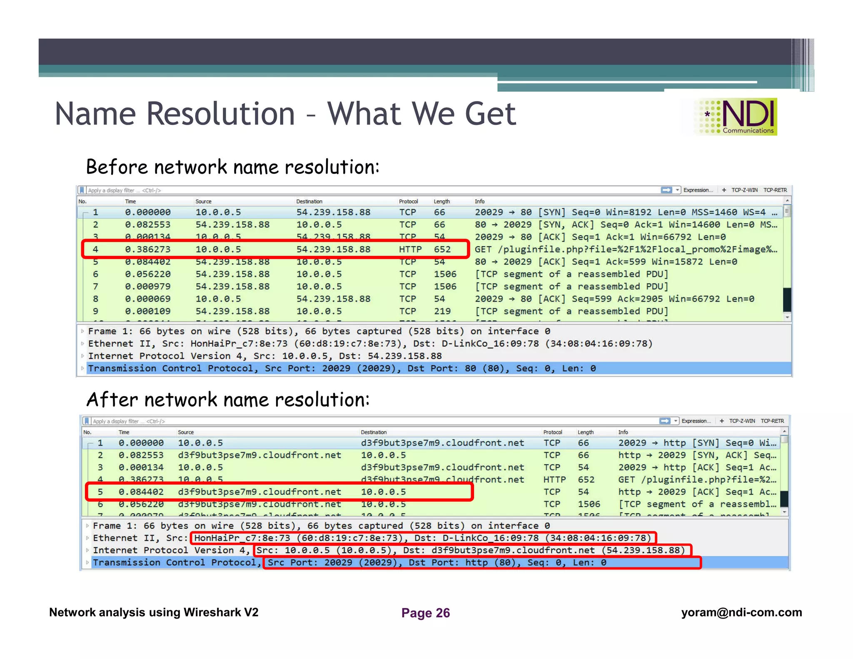This screenshot has width=853, height=659.
Task: Select packet 2 SYN, ACK row in top list
Action: (x=430, y=225)
